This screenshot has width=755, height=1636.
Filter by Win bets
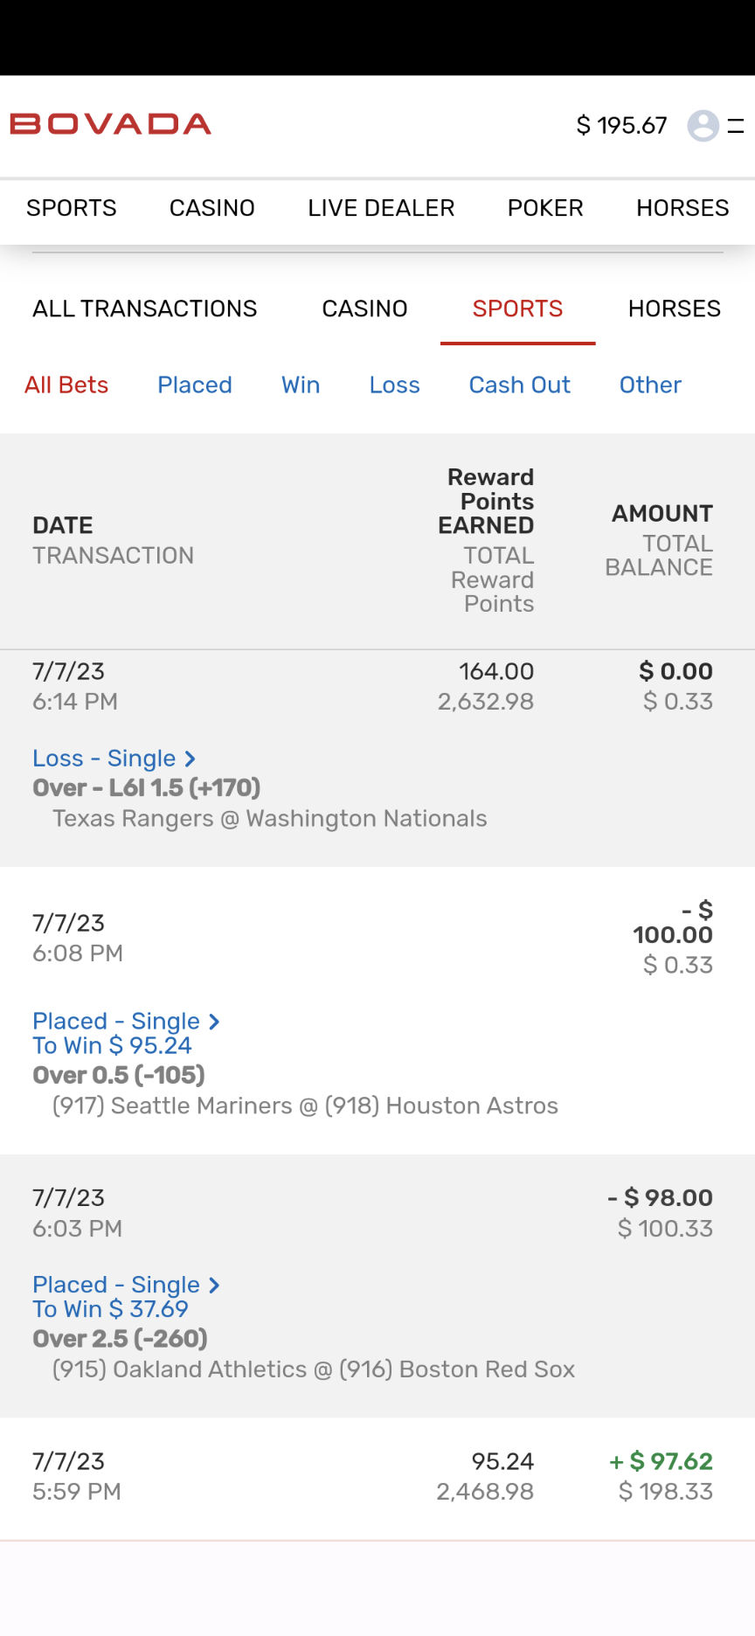[301, 385]
